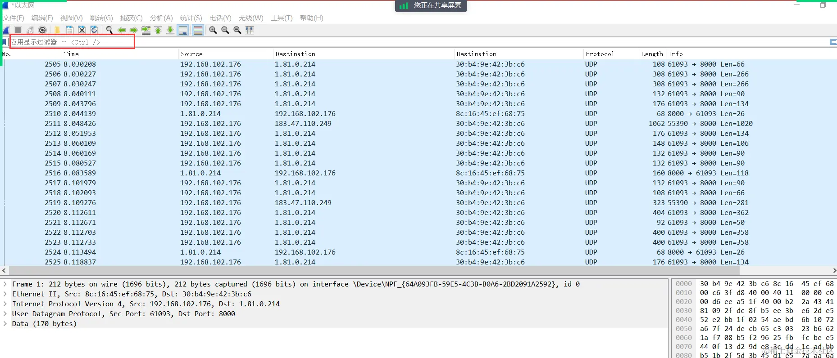Sort by the Length column header
The image size is (837, 358).
[x=652, y=54]
